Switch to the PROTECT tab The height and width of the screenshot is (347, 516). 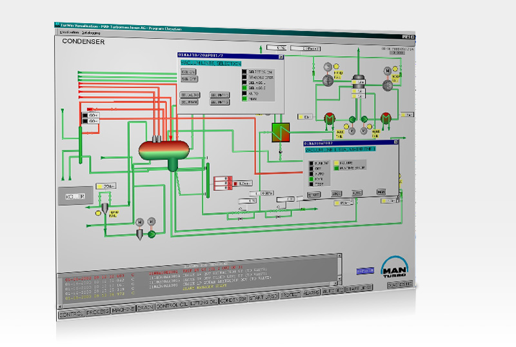click(290, 294)
